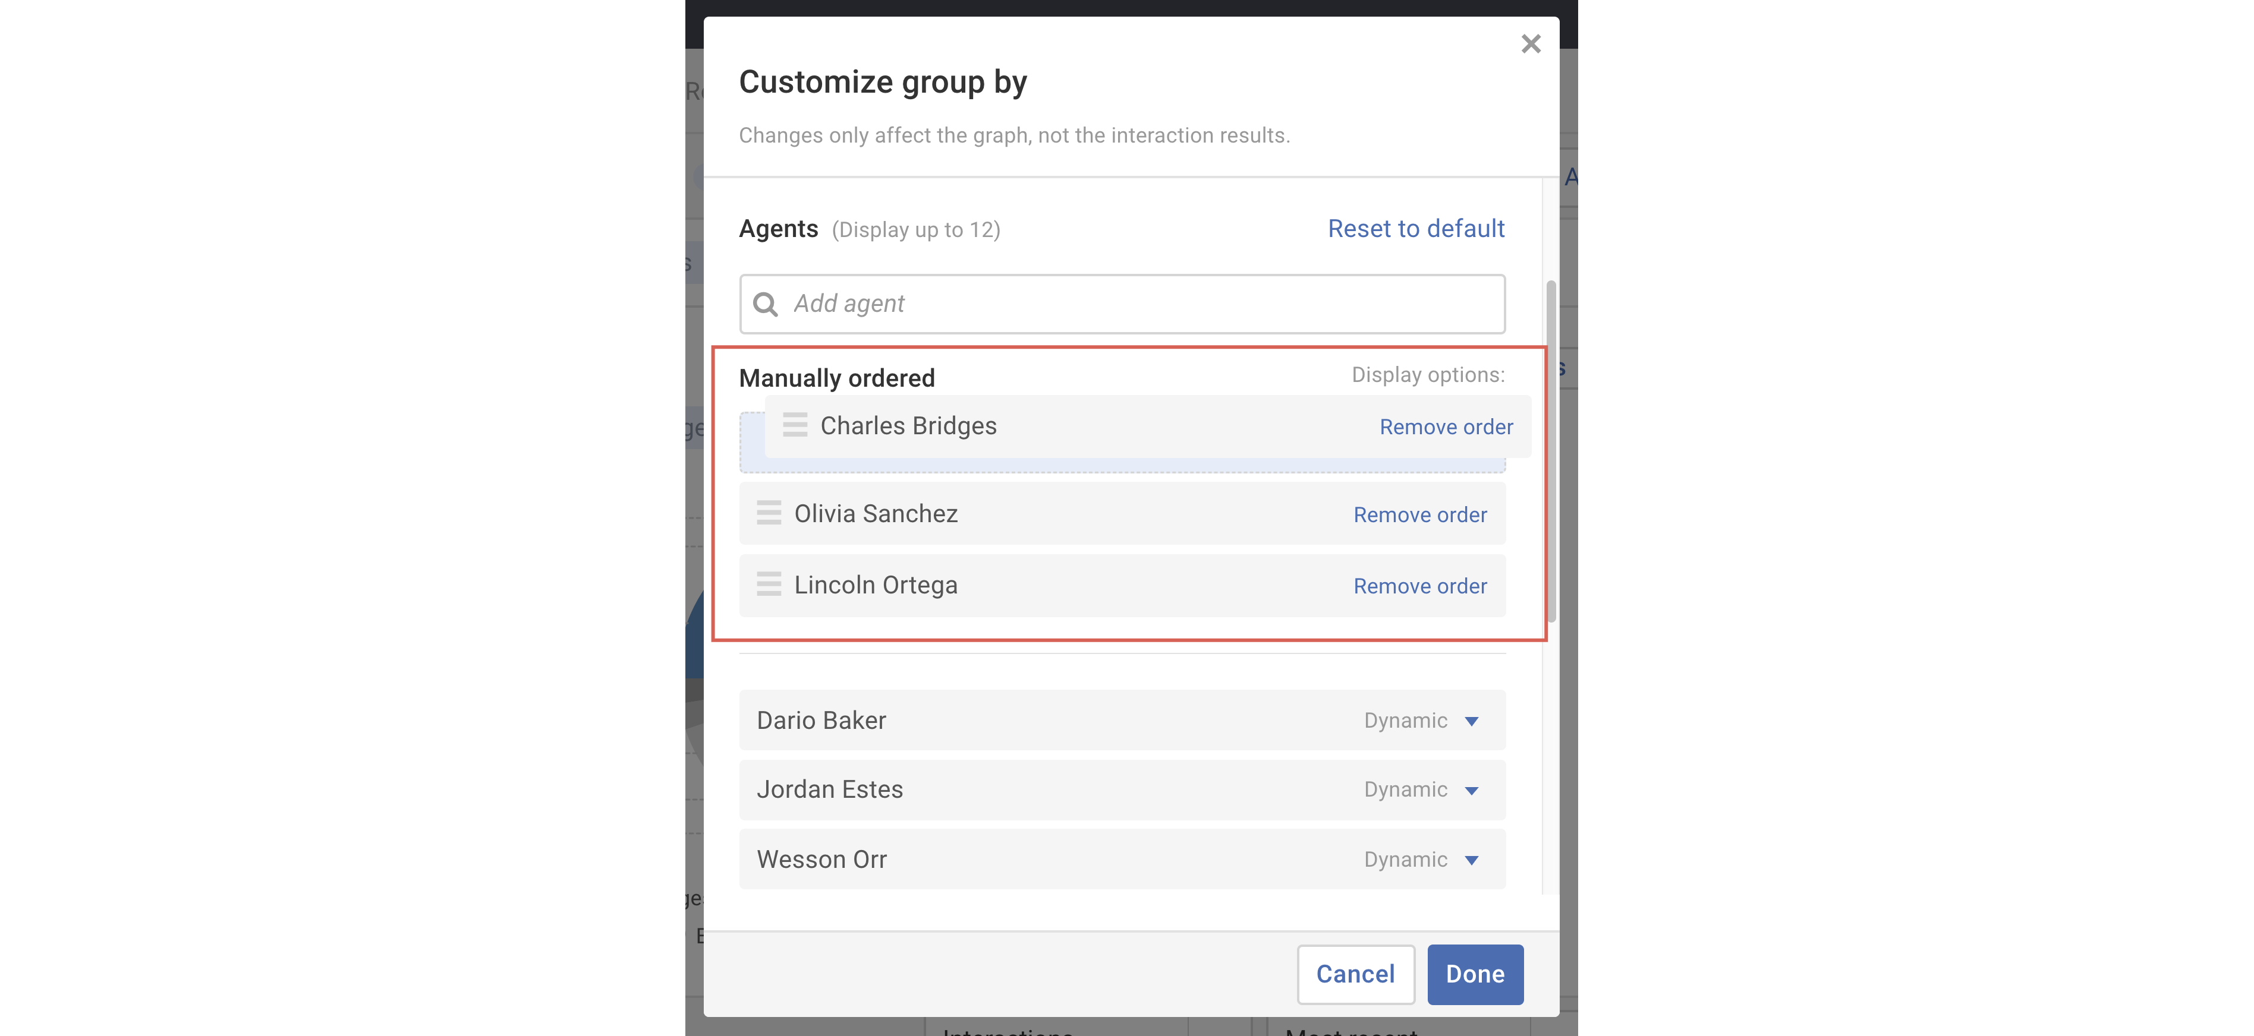Click Remove order for Olivia Sanchez
This screenshot has width=2254, height=1036.
pos(1419,515)
